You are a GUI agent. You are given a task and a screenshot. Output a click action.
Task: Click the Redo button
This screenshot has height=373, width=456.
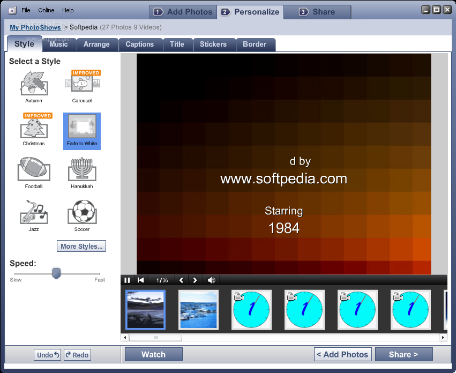pos(77,355)
